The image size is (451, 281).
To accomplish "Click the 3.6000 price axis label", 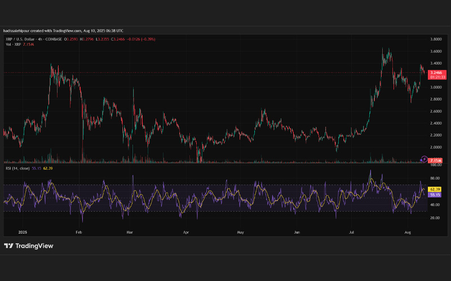I will click(x=436, y=52).
